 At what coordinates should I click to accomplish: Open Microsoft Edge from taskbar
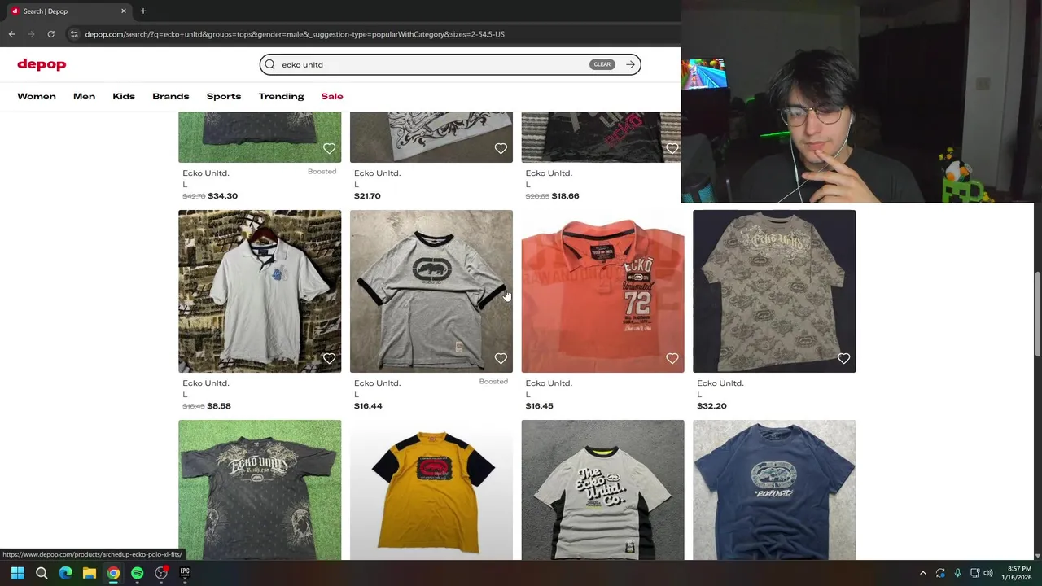[65, 573]
